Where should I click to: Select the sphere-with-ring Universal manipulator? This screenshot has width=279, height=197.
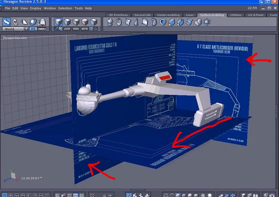pyautogui.click(x=33, y=22)
